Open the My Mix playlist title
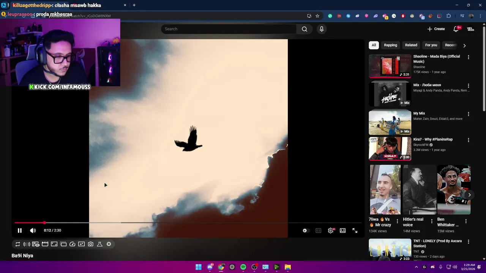This screenshot has height=273, width=486. (x=419, y=113)
